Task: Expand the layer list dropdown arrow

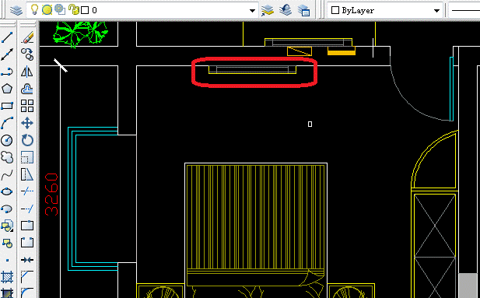Action: 252,11
